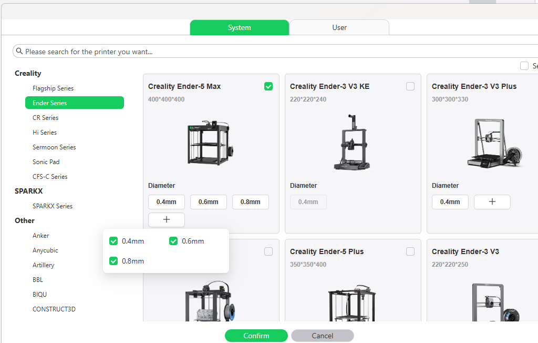This screenshot has height=343, width=538.
Task: Click the Cancel button
Action: (322, 336)
